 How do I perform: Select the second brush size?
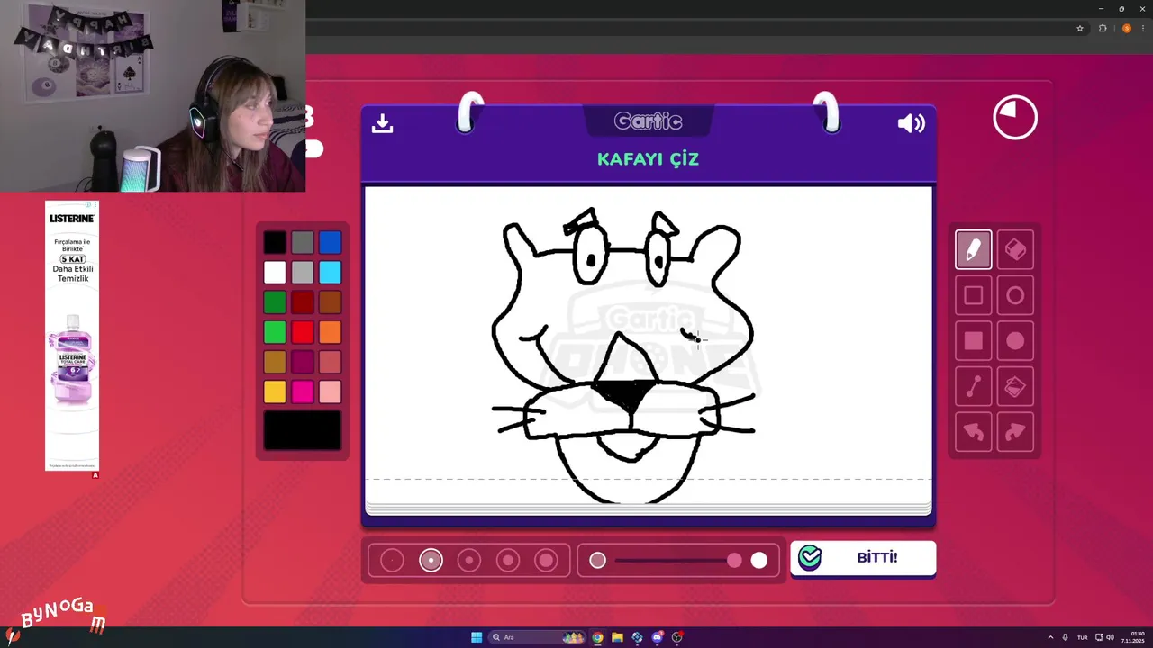click(431, 561)
